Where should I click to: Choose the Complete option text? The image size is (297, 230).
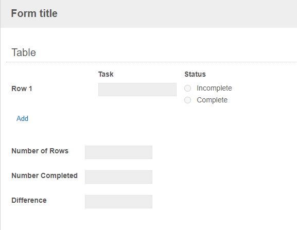212,100
